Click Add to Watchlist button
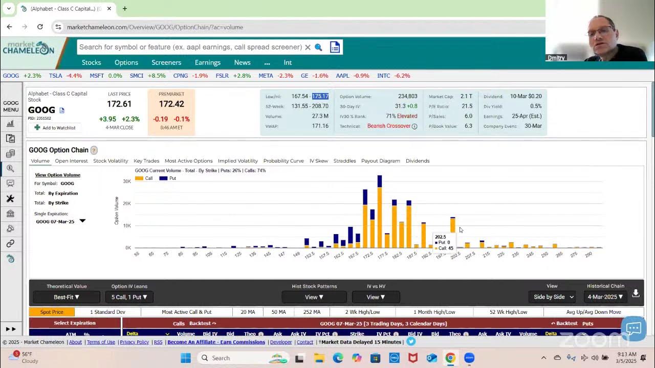The width and height of the screenshot is (655, 368). [55, 128]
